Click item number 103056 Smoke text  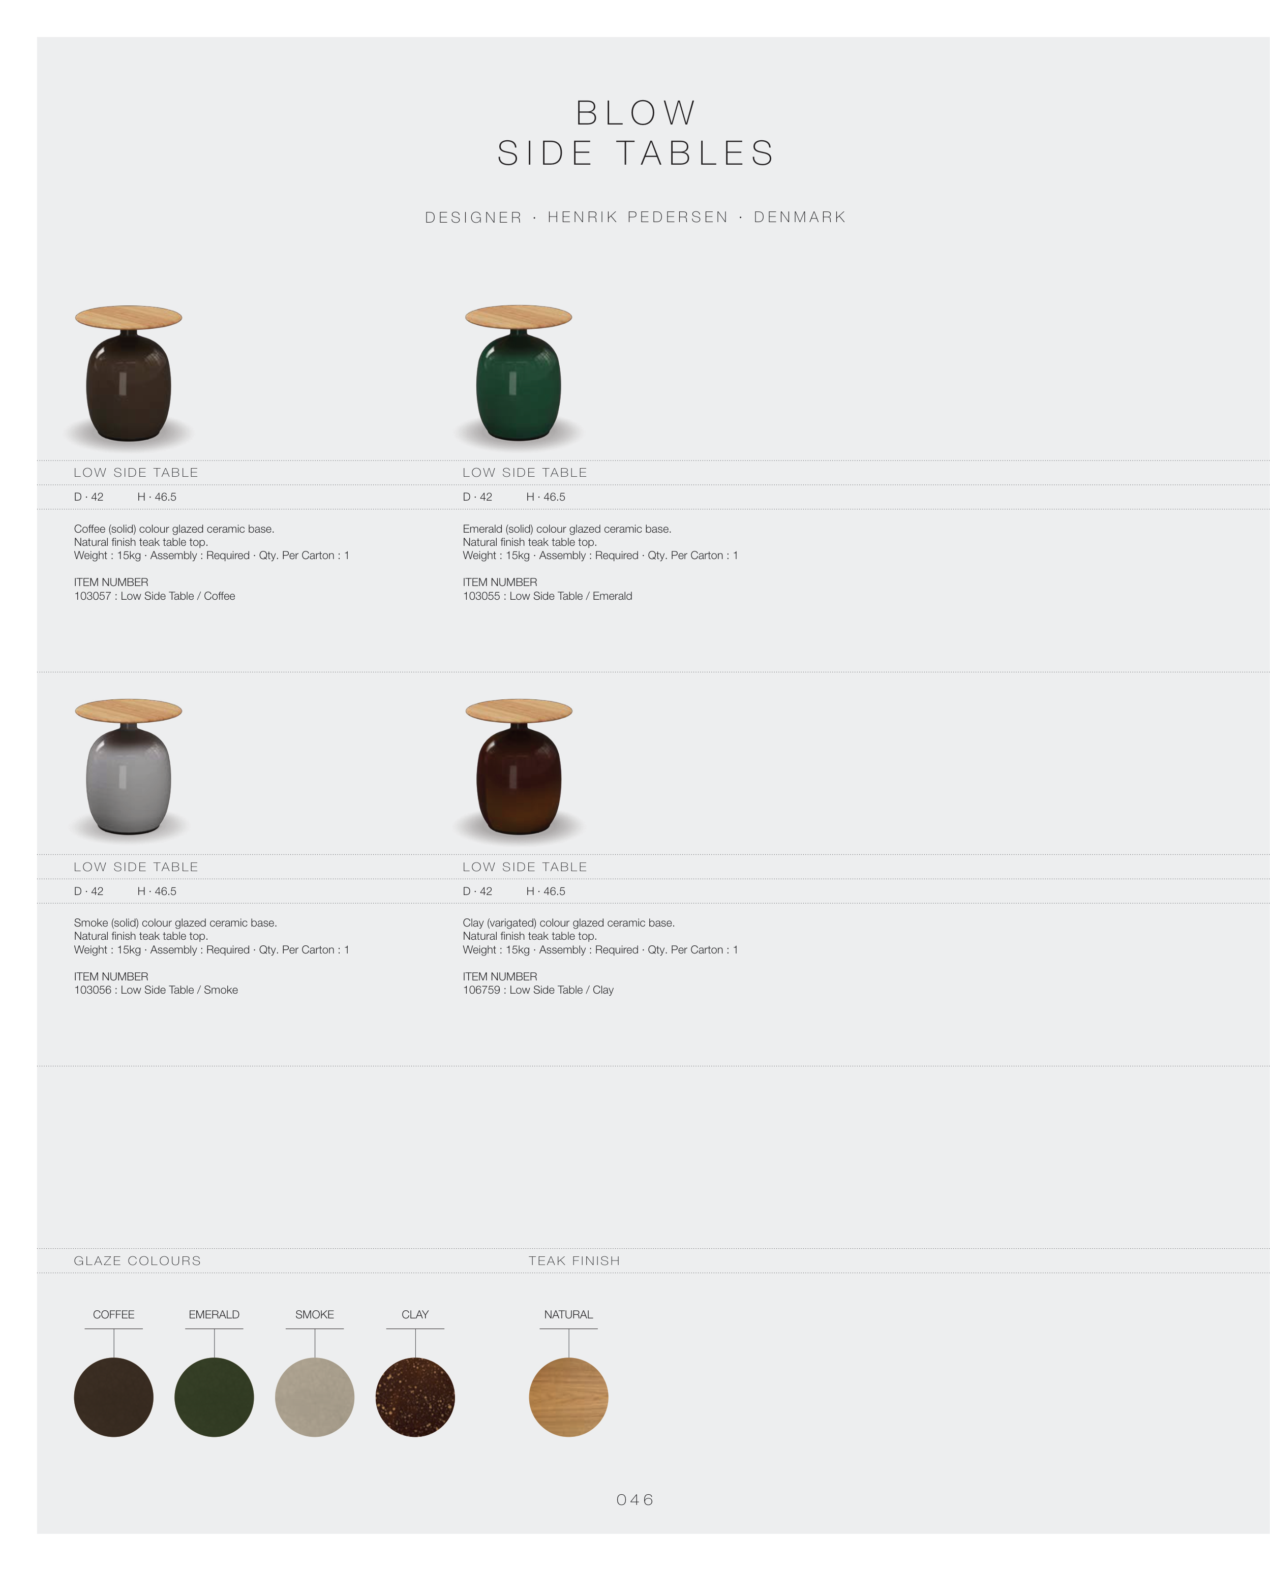tap(156, 990)
